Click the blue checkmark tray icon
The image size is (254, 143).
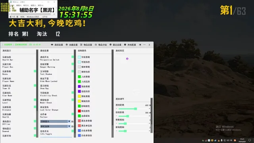pos(215,140)
